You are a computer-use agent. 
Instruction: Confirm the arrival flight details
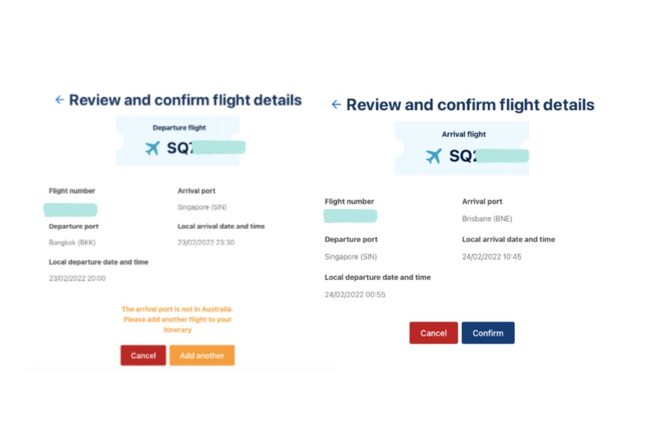488,333
